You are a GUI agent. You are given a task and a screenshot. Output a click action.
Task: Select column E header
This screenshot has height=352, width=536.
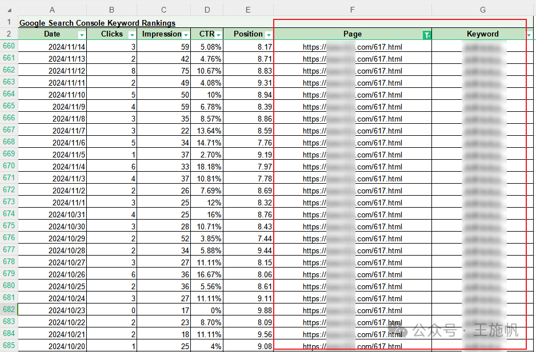248,10
